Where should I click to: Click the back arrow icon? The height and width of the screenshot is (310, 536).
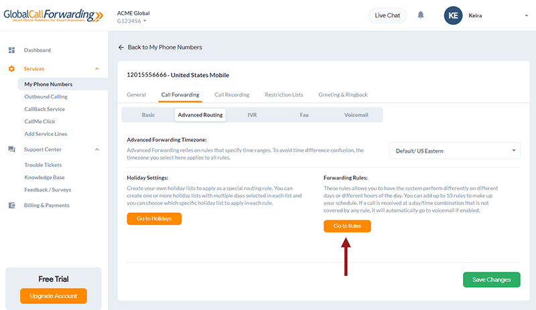(x=121, y=47)
